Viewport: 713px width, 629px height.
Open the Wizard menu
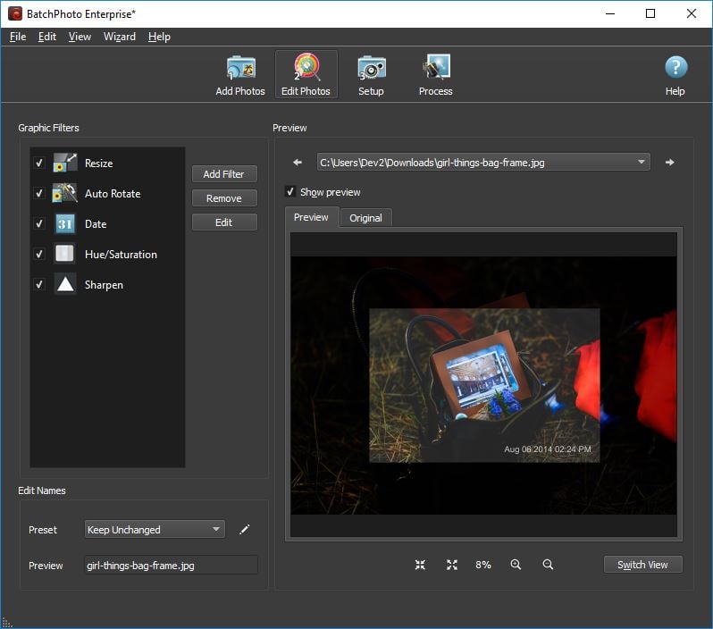pos(119,37)
